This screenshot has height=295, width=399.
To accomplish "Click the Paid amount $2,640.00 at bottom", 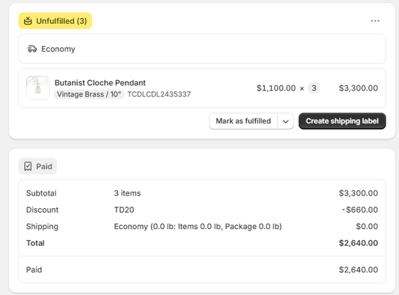I will [x=359, y=270].
